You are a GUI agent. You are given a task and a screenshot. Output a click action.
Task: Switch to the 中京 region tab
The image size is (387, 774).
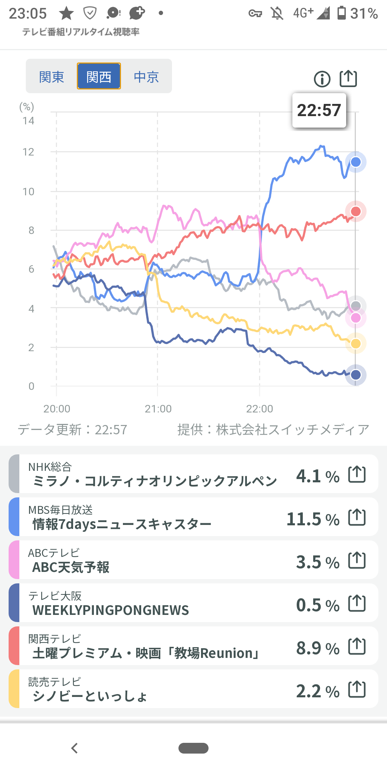coord(146,77)
